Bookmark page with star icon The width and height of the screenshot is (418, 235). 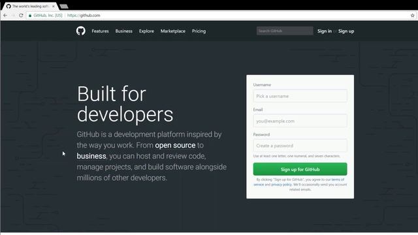pos(412,16)
